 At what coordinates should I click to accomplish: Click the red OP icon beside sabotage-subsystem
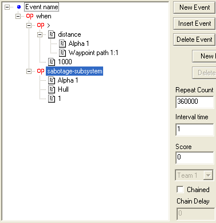[41, 71]
